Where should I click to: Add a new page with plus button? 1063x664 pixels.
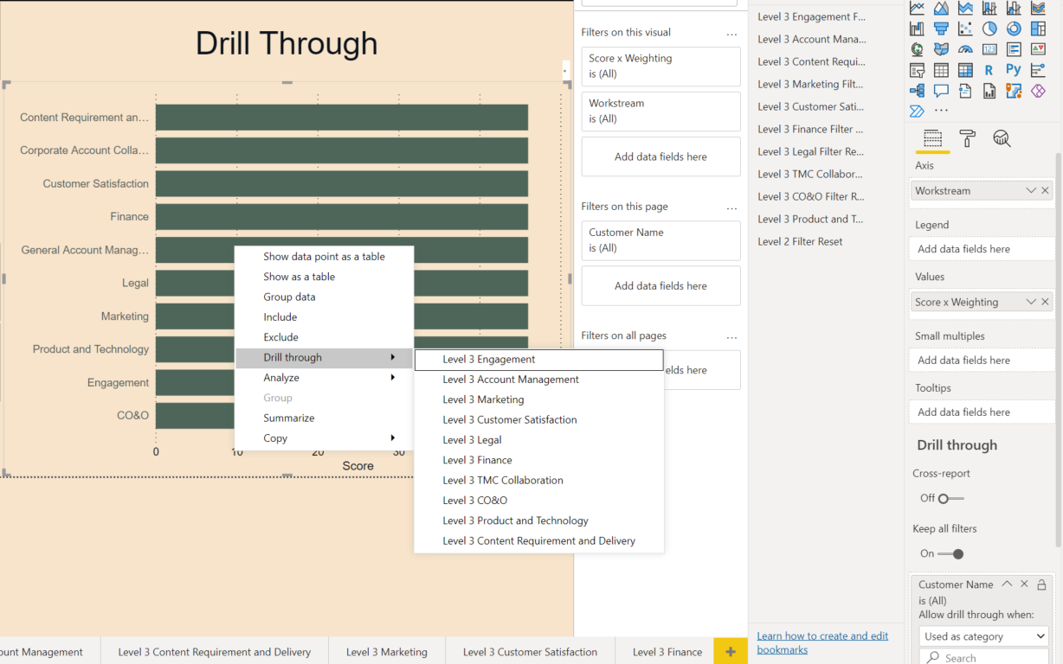pos(731,652)
